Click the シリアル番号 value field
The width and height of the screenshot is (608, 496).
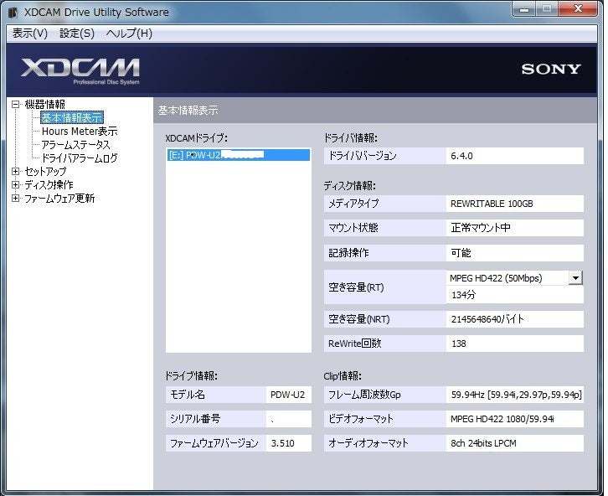288,419
